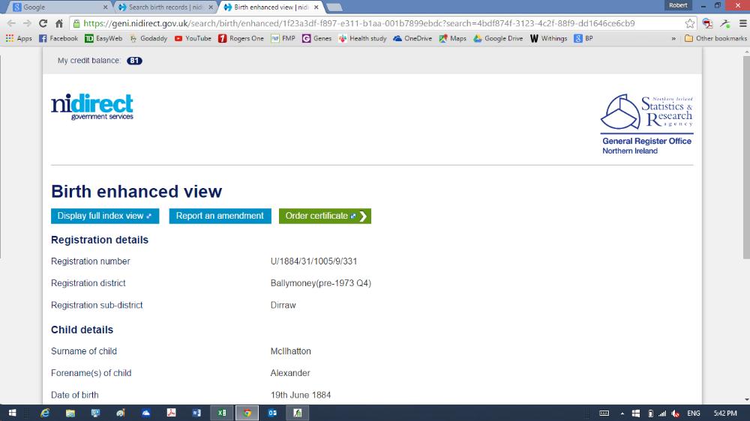Viewport: 750px width, 421px height.
Task: Open the Google Drive bookmark
Action: coord(498,38)
